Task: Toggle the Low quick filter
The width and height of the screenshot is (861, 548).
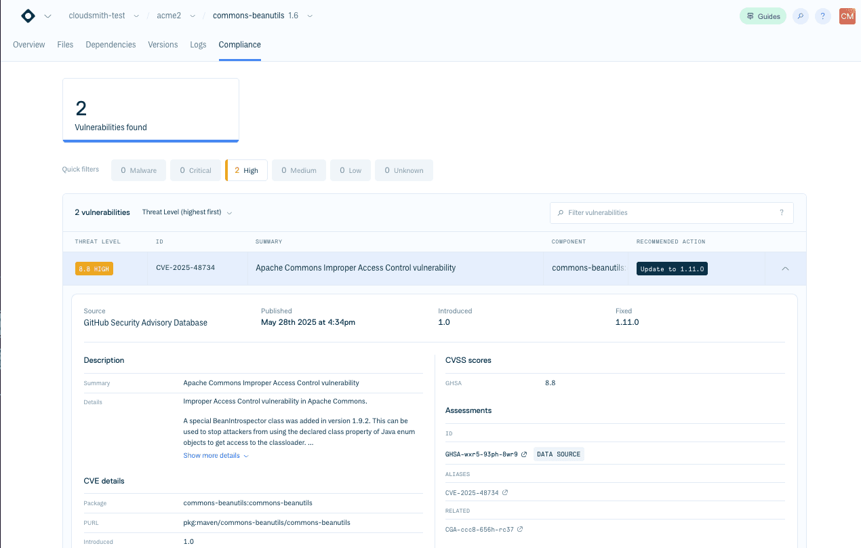Action: tap(351, 170)
